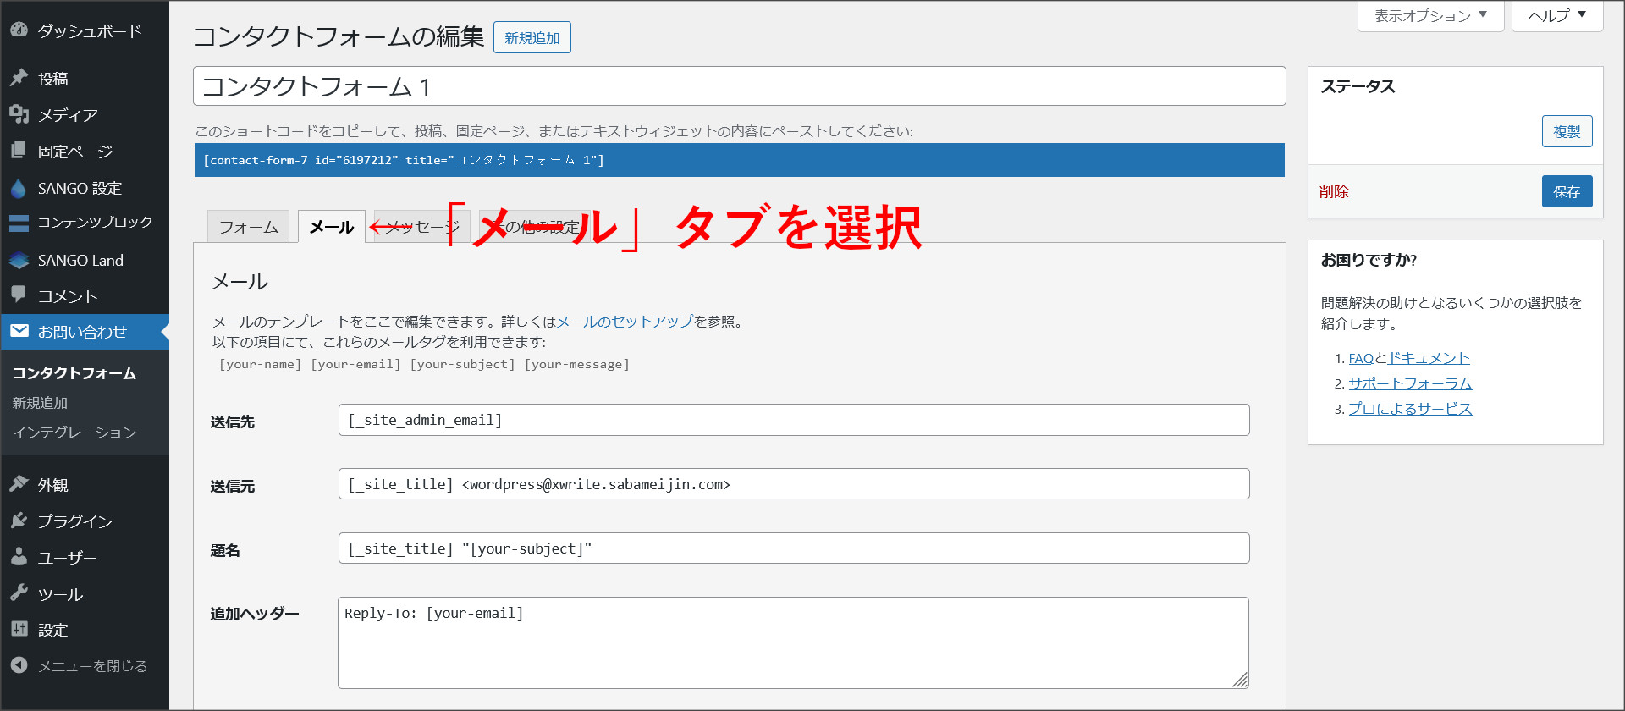Click the 複製 duplicate button
1625x711 pixels.
(x=1567, y=131)
